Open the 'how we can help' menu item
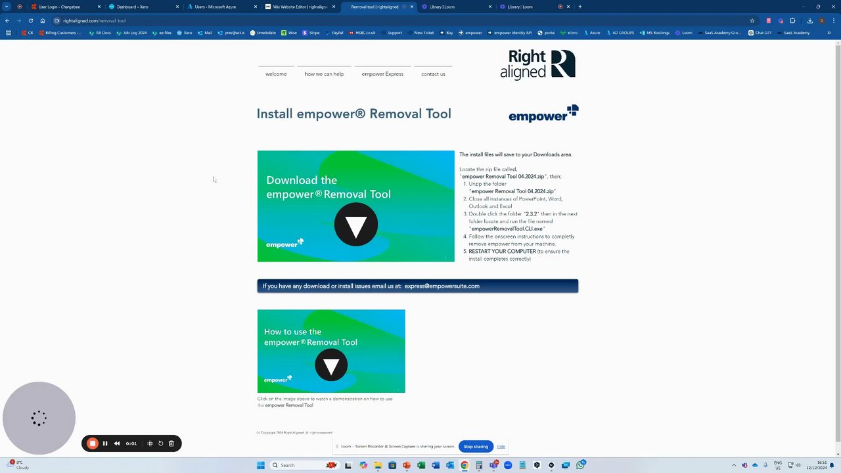 click(324, 74)
